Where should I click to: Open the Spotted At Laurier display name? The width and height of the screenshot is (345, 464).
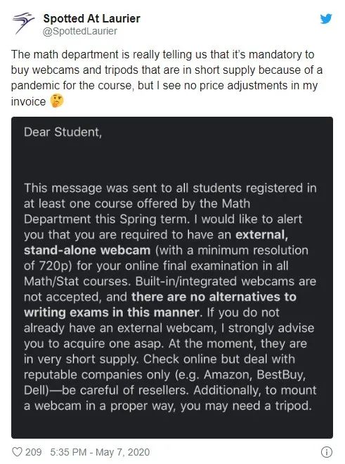[92, 18]
